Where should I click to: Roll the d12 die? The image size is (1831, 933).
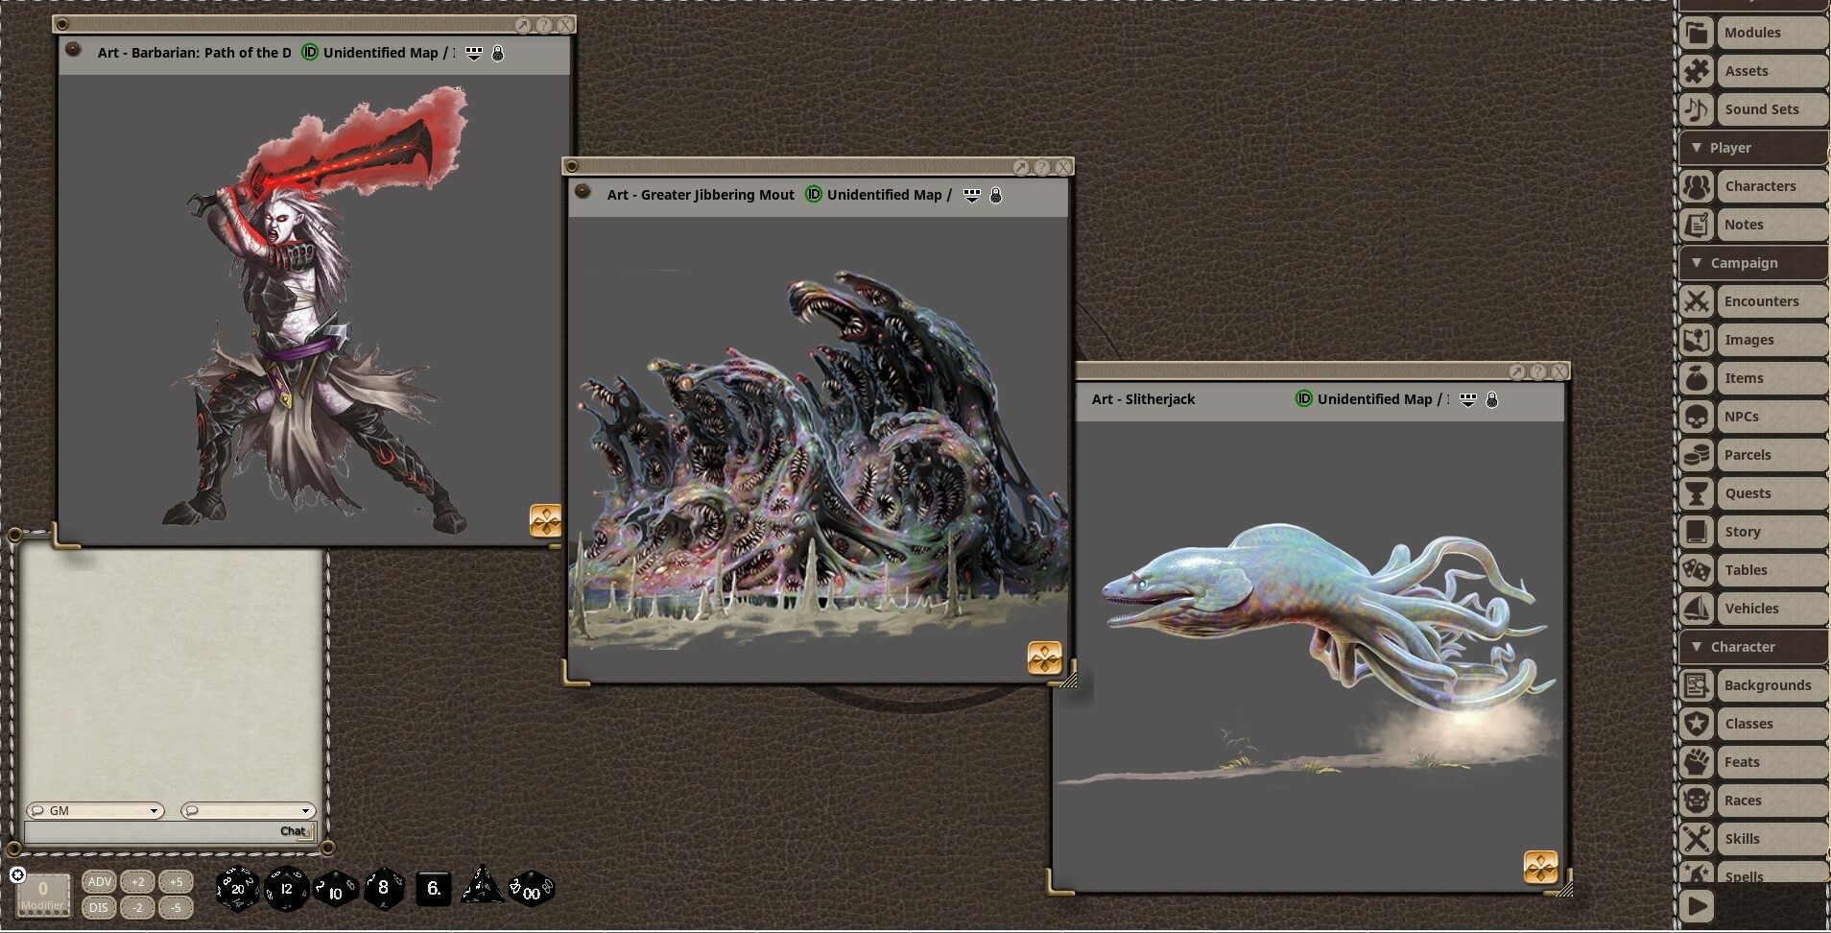pos(286,890)
